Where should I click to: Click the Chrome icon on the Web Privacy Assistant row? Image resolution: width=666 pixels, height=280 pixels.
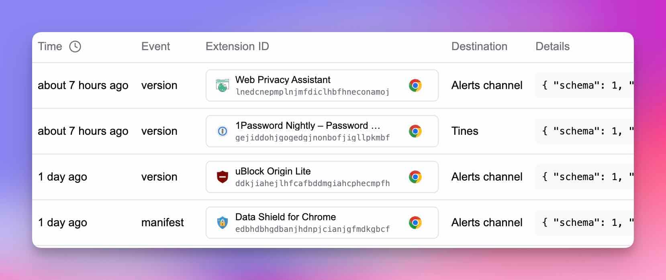pyautogui.click(x=416, y=85)
